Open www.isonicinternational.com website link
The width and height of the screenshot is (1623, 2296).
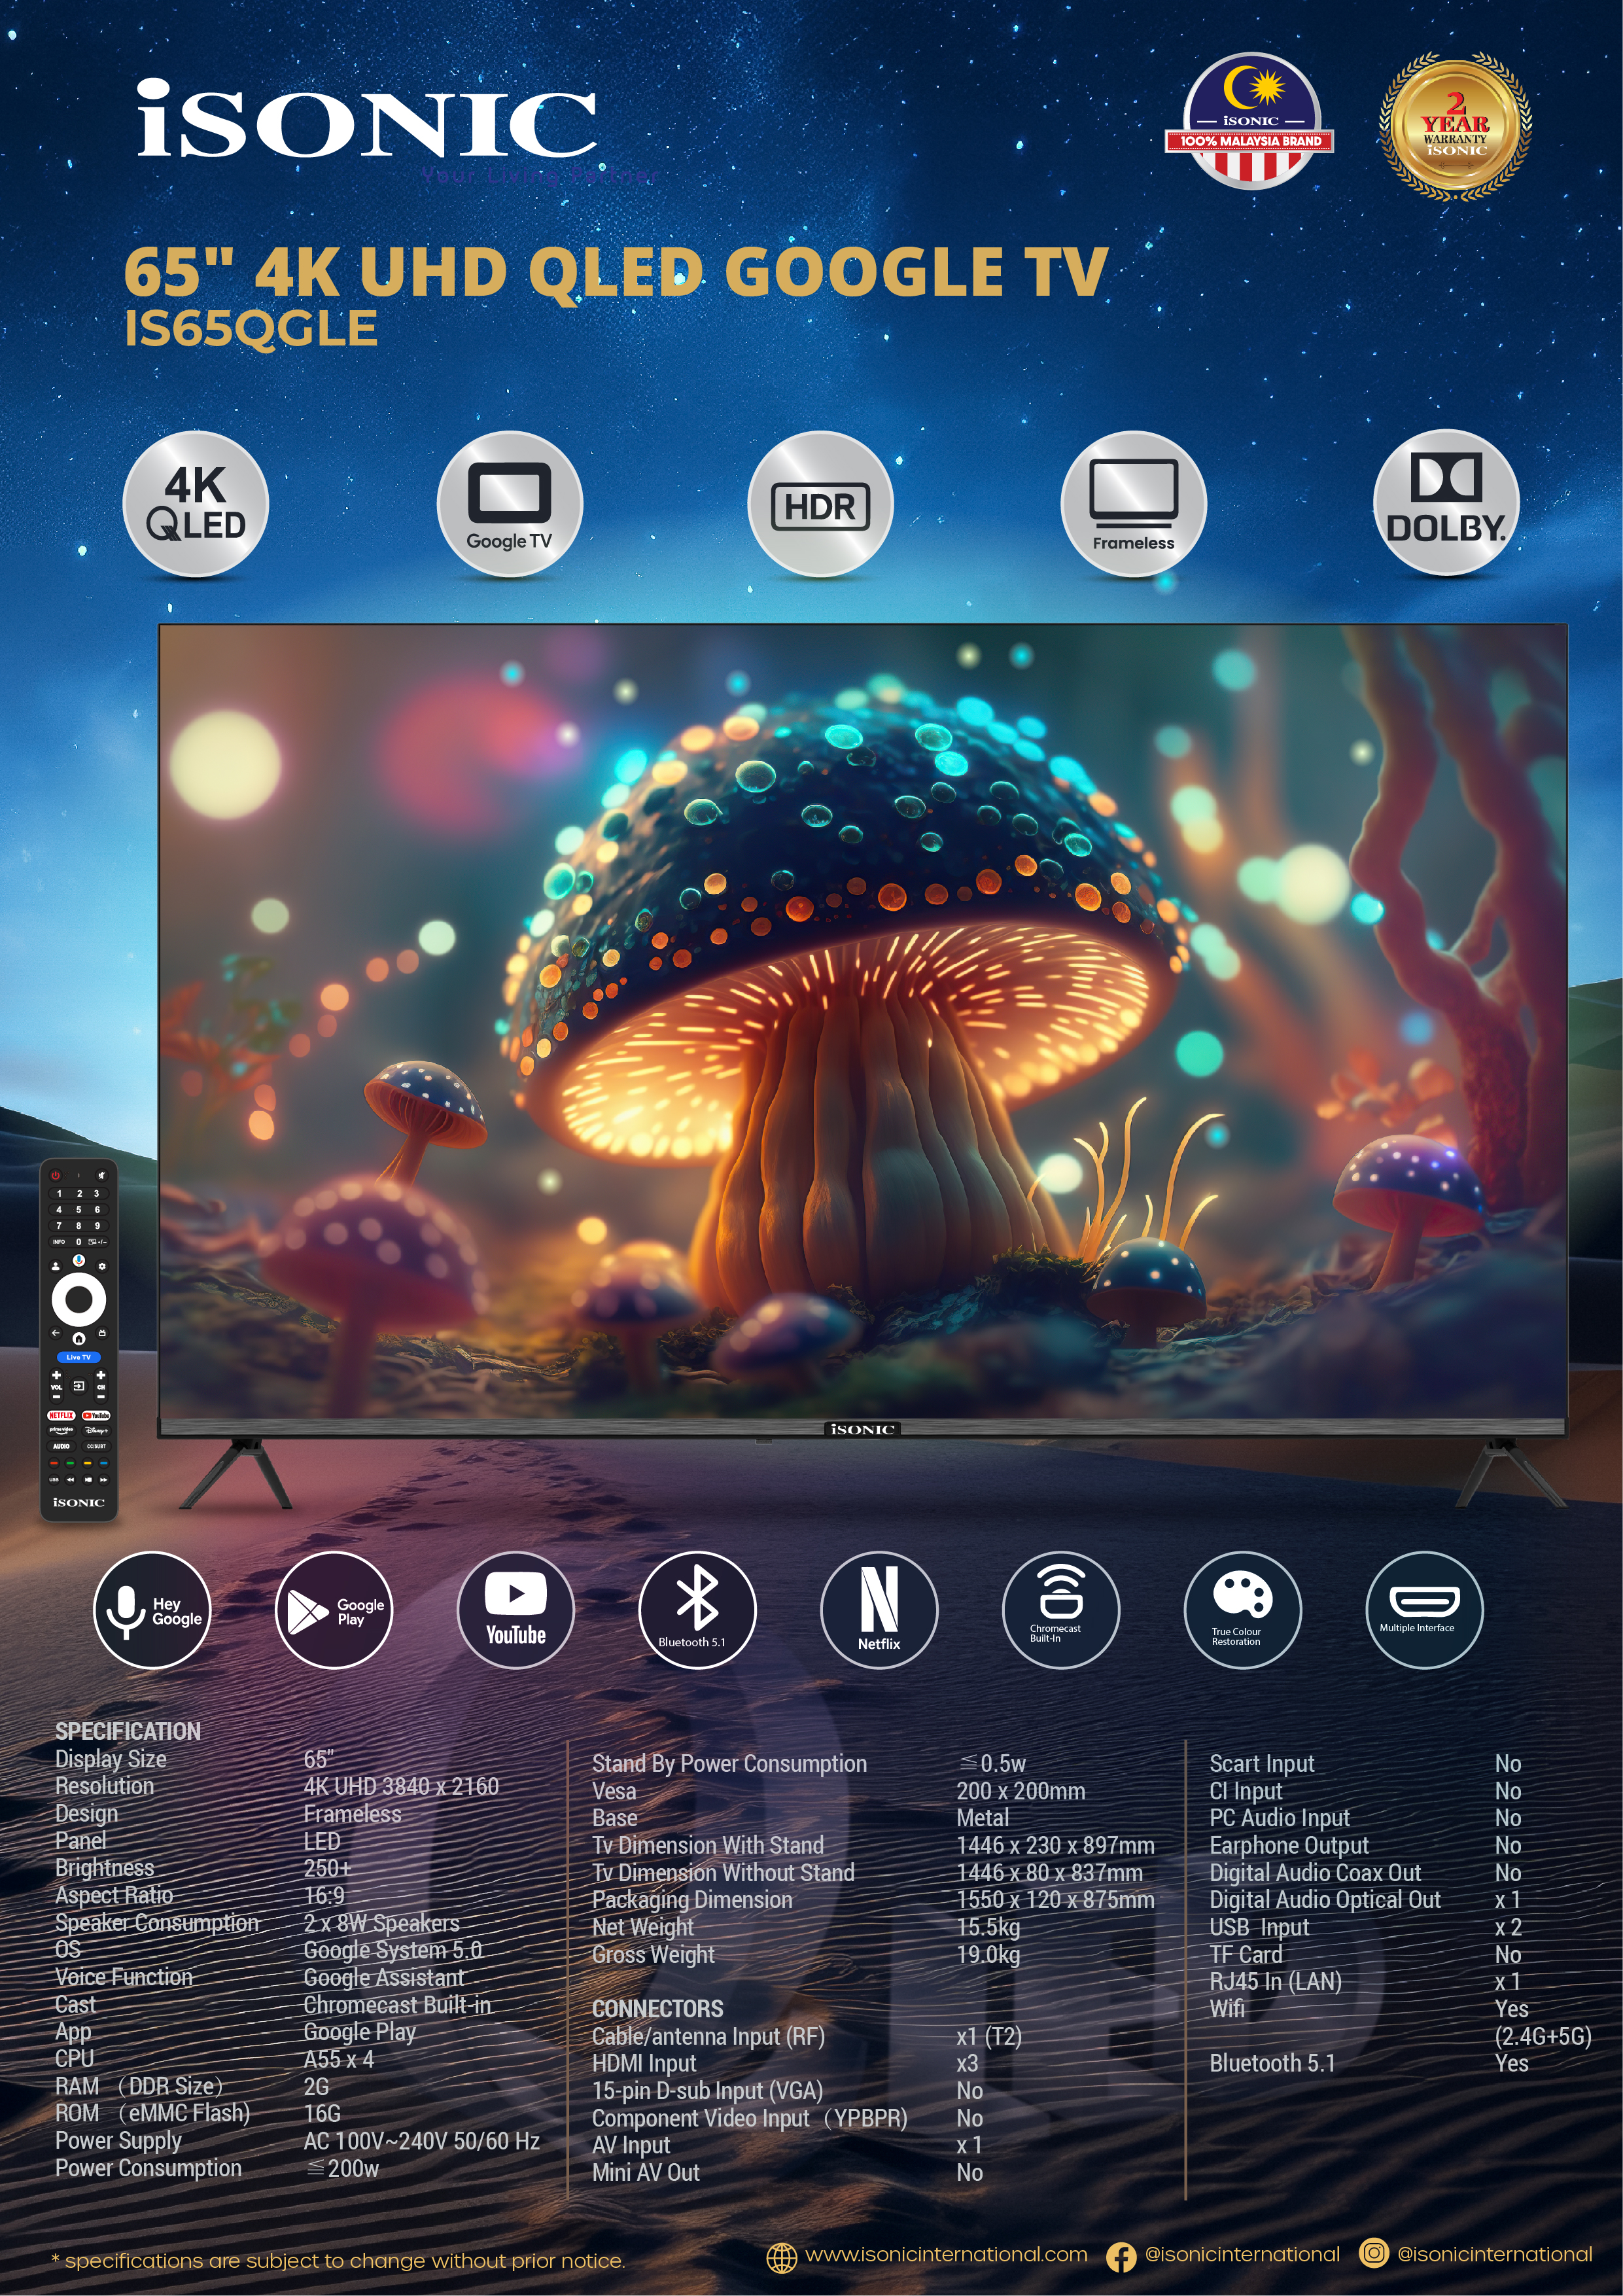tap(946, 2254)
